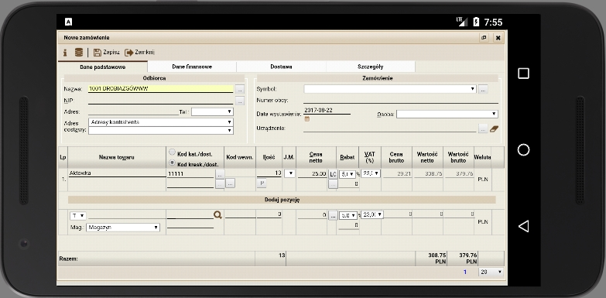The image size is (606, 298).
Task: Switch to the Dostawa tab
Action: click(282, 67)
